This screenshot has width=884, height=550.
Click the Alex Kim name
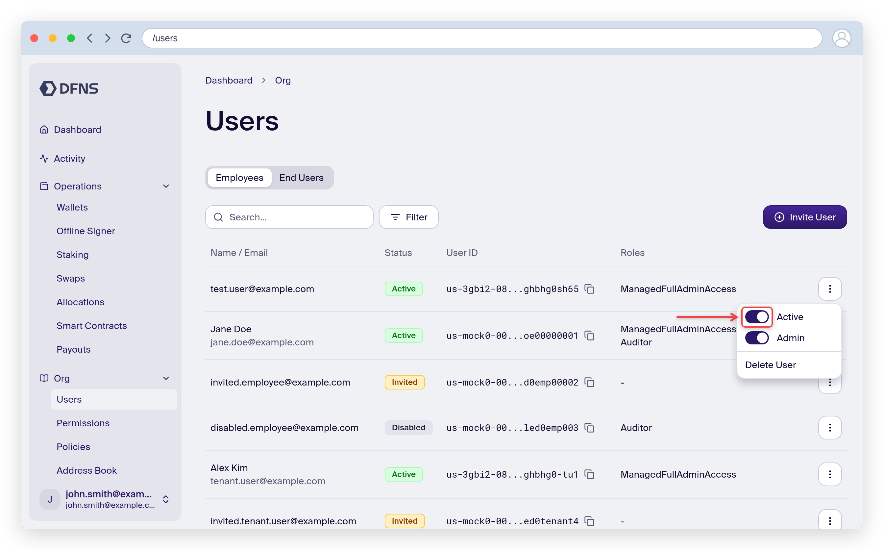[x=229, y=468]
